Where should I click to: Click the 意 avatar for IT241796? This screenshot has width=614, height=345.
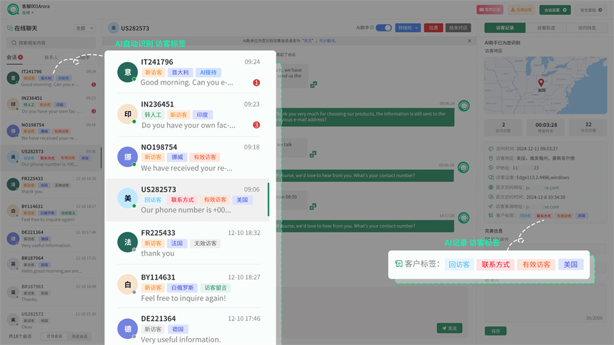click(x=128, y=72)
